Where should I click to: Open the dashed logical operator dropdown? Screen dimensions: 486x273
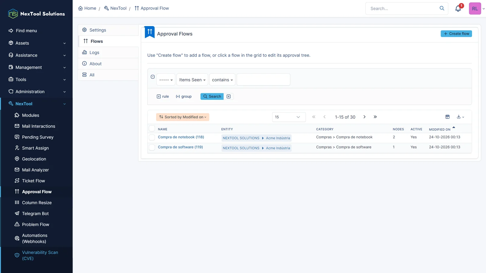166,80
